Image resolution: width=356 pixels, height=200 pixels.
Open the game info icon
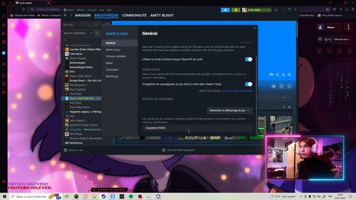(x=281, y=87)
